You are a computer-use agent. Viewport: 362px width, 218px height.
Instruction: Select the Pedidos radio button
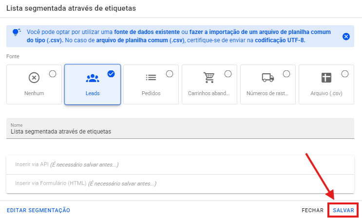(x=170, y=74)
